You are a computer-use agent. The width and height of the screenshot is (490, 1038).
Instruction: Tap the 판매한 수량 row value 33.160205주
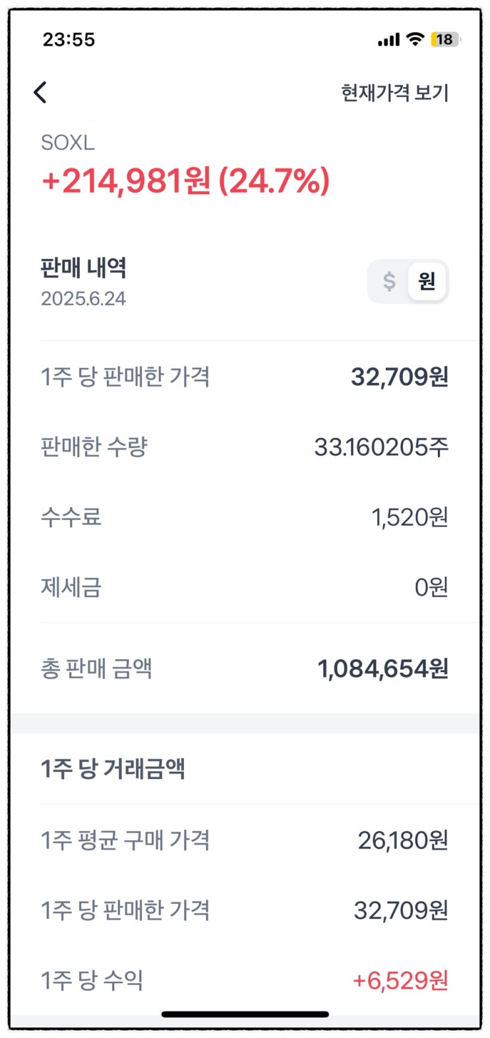tap(381, 447)
